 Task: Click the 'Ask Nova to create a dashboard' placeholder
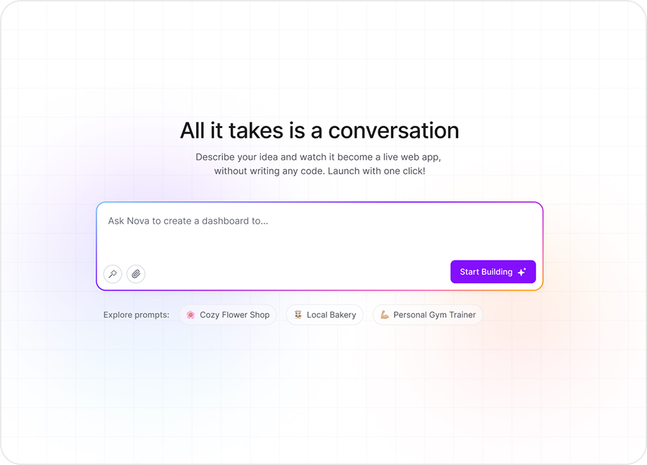click(x=188, y=221)
